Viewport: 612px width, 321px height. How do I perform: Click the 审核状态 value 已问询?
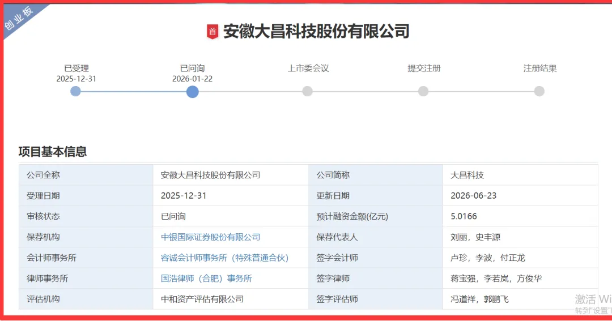(x=173, y=216)
